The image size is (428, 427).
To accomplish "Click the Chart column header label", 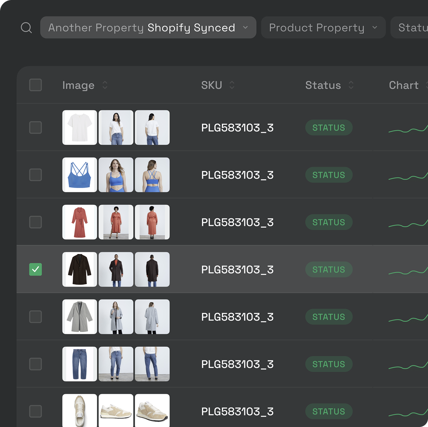I will (404, 85).
